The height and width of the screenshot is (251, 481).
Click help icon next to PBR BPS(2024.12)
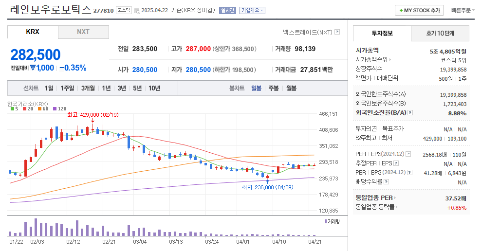click(x=409, y=173)
